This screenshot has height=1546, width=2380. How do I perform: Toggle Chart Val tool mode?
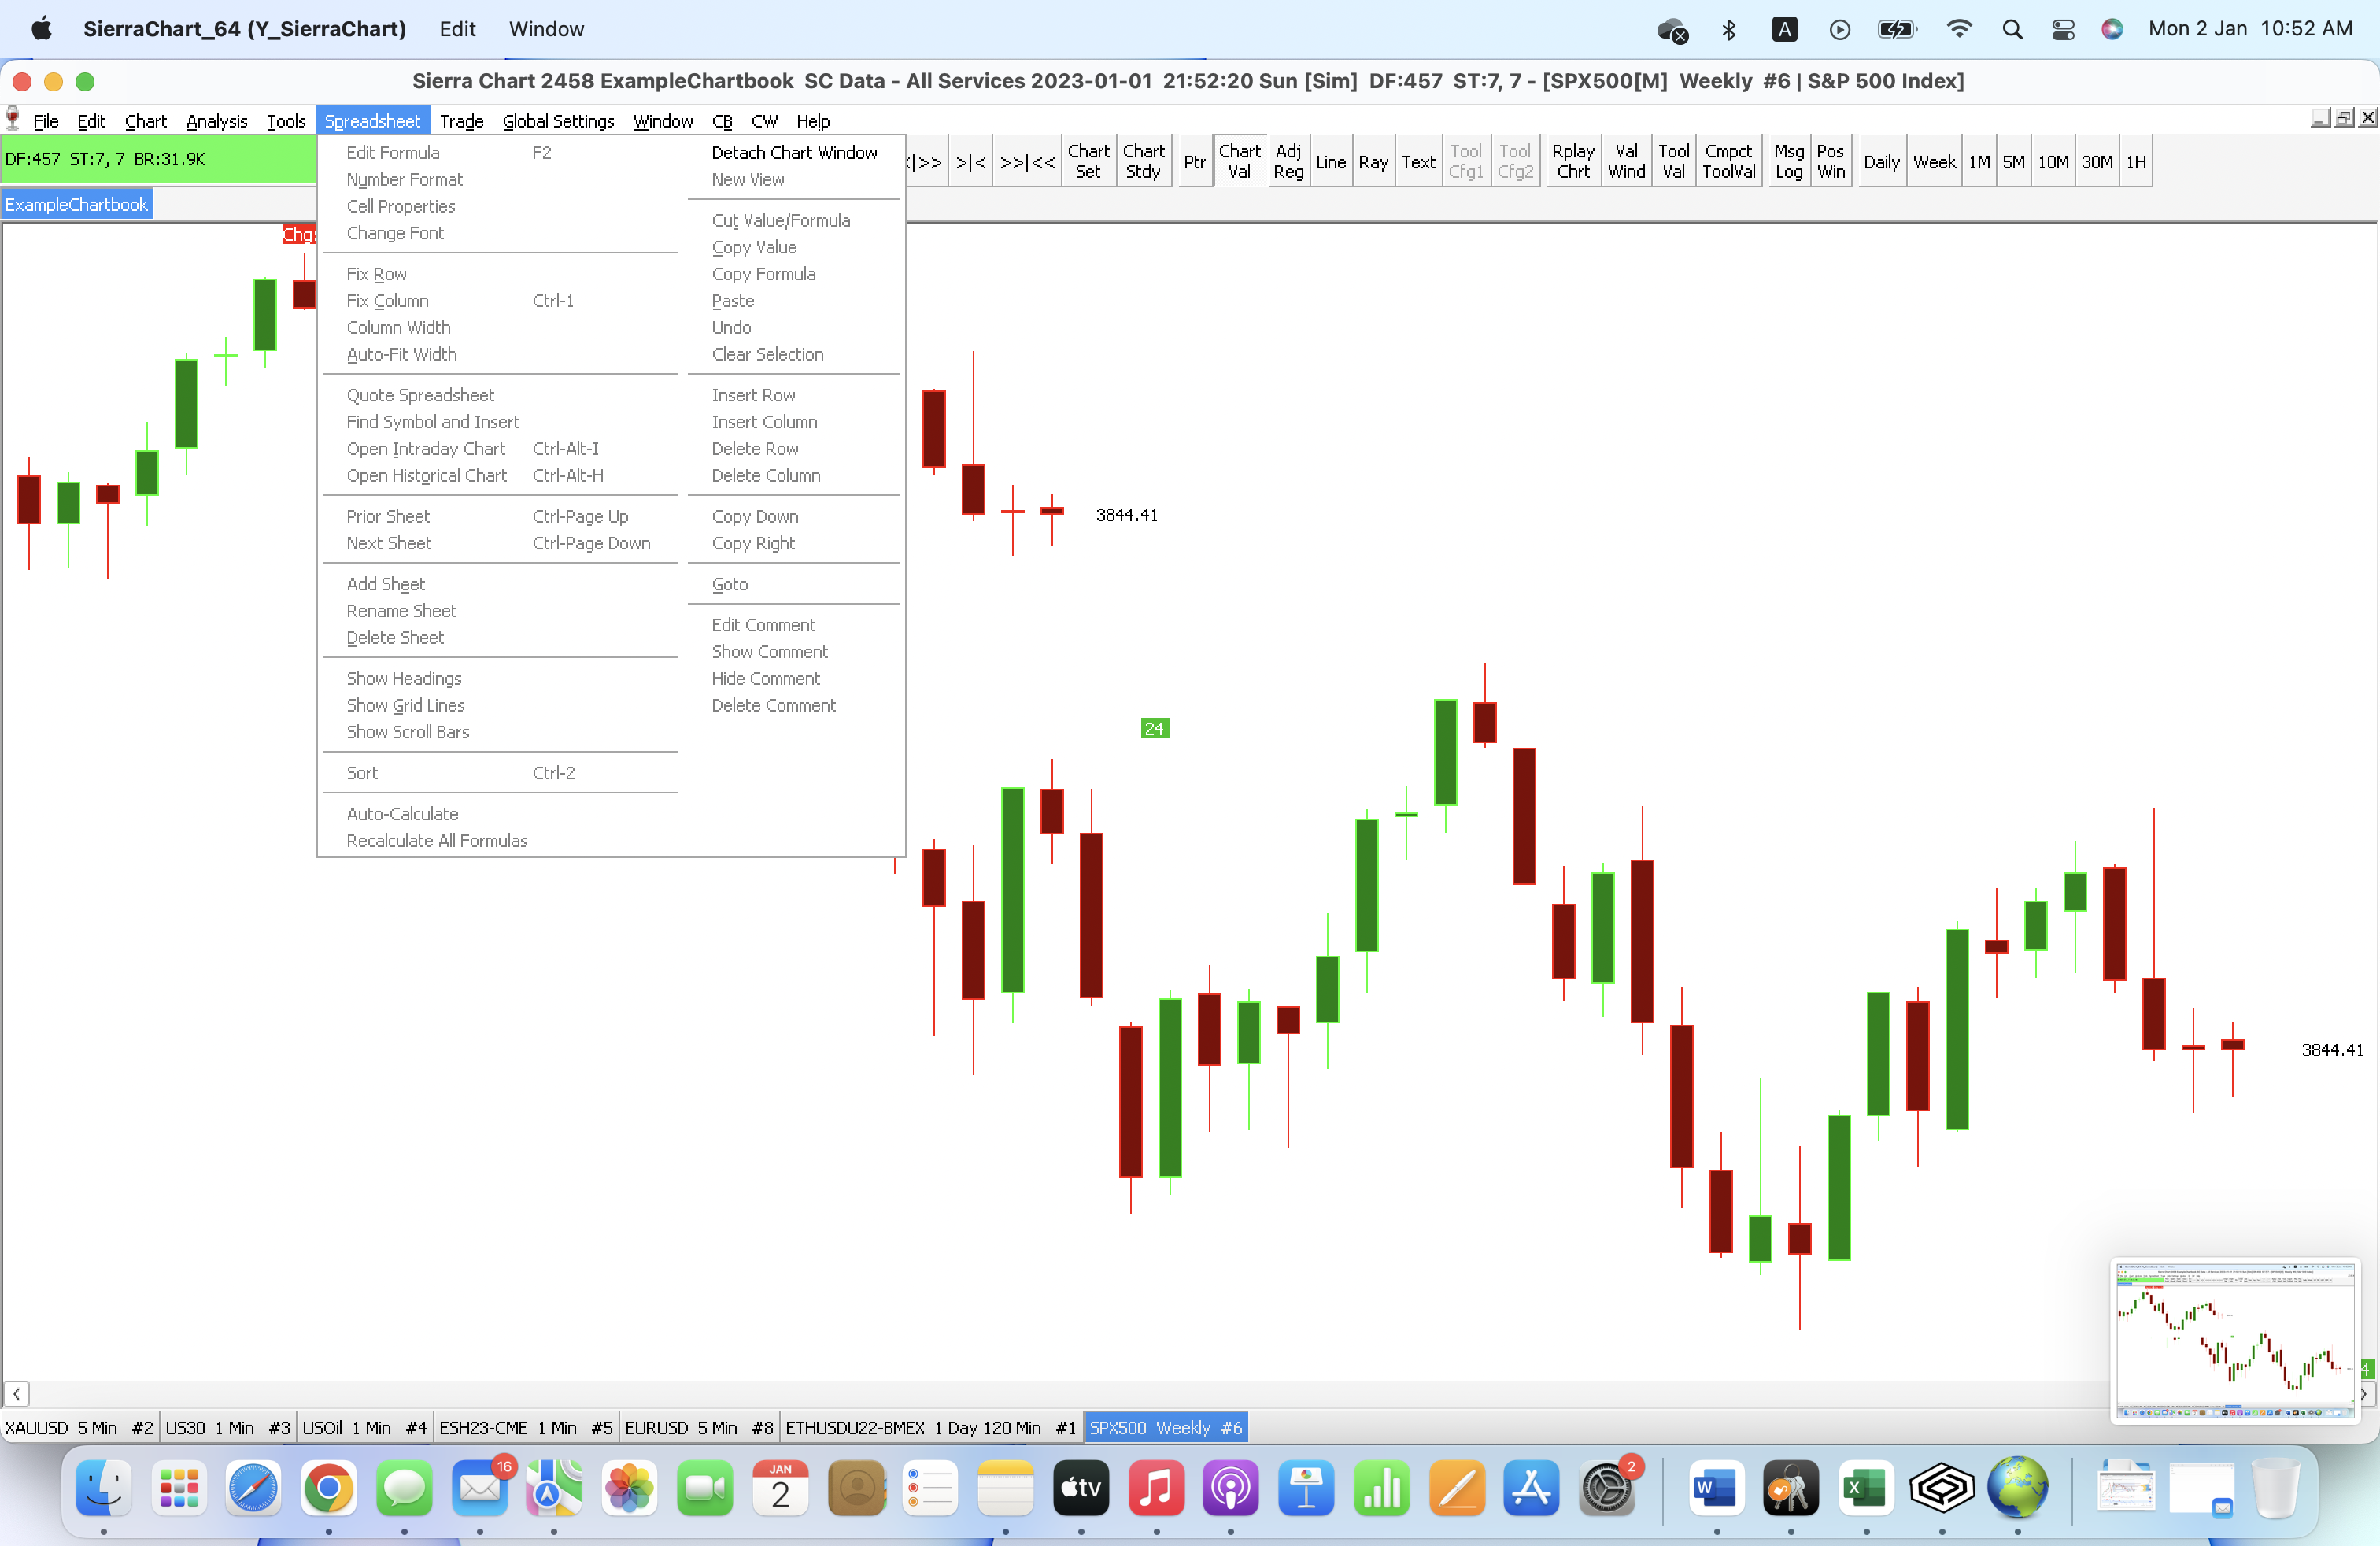click(x=1239, y=161)
